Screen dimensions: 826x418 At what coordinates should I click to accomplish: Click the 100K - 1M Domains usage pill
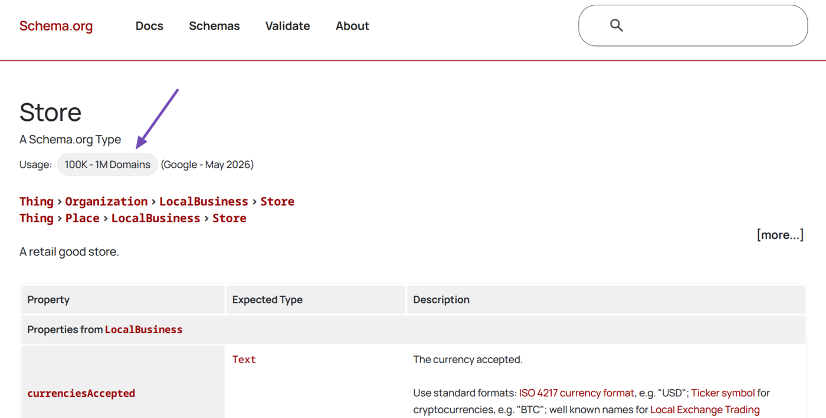[x=107, y=164]
